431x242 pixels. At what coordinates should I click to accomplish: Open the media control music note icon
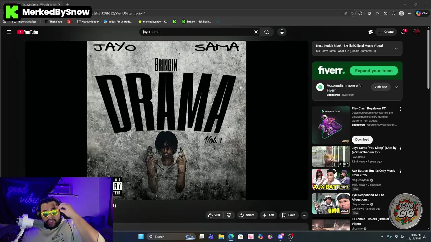click(369, 13)
